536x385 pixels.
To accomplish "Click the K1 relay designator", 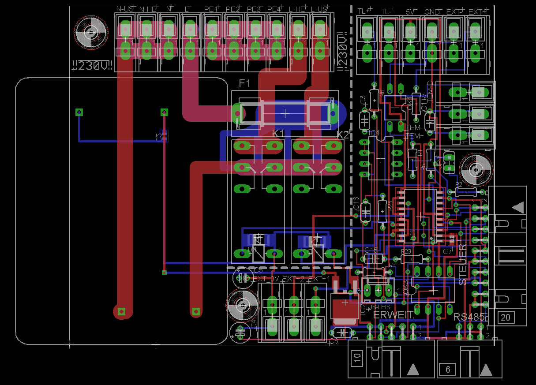I will tap(278, 133).
